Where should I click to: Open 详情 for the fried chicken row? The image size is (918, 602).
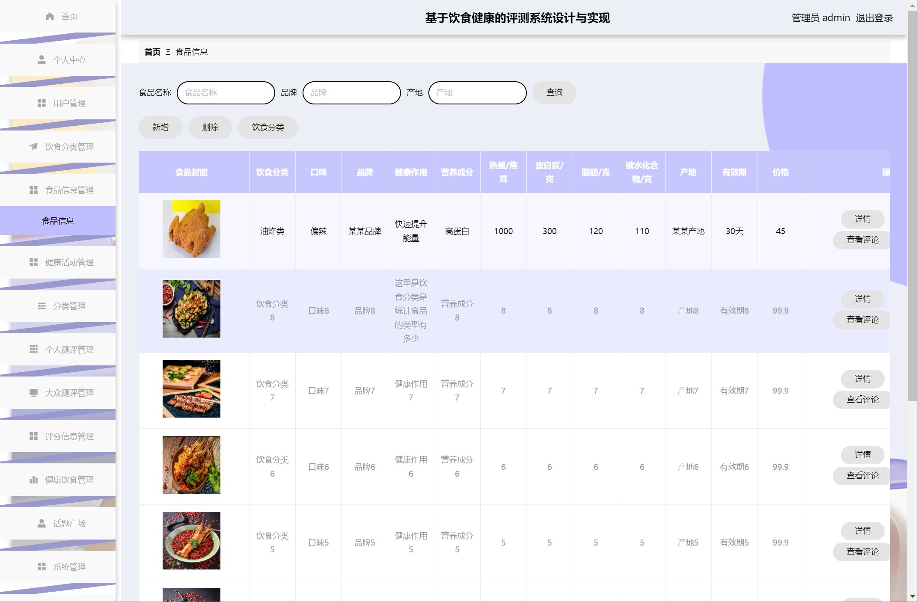pos(862,219)
